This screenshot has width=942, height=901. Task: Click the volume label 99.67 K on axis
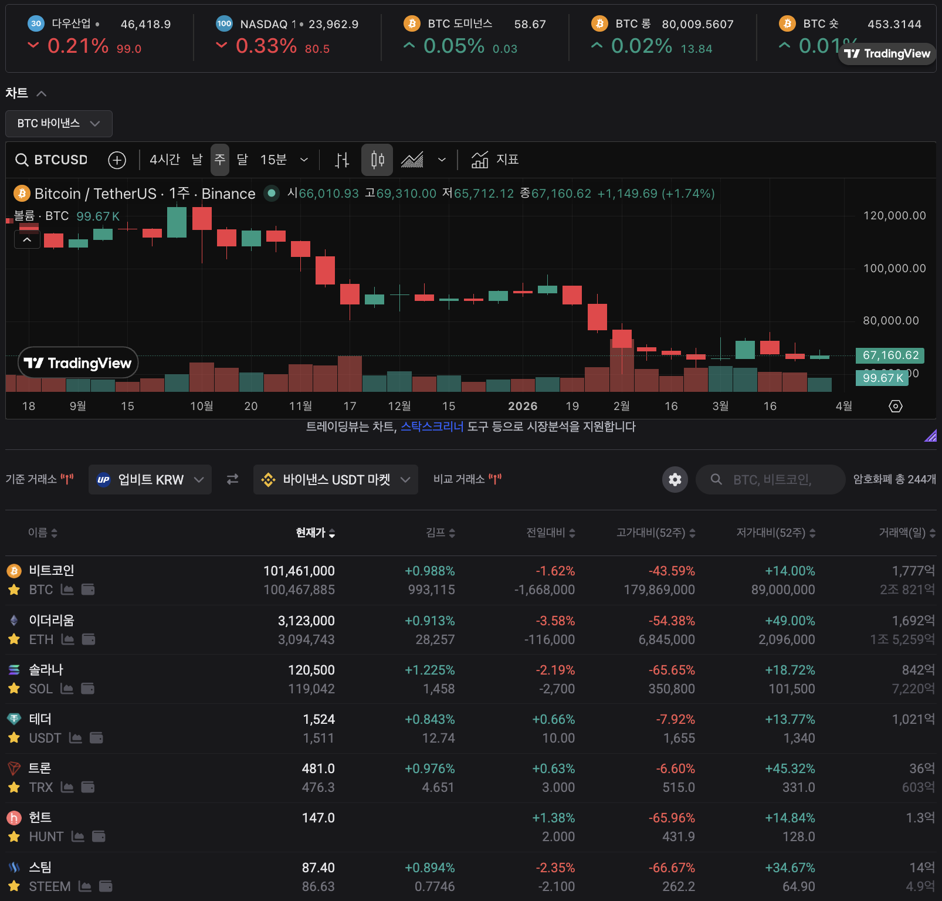pyautogui.click(x=882, y=378)
